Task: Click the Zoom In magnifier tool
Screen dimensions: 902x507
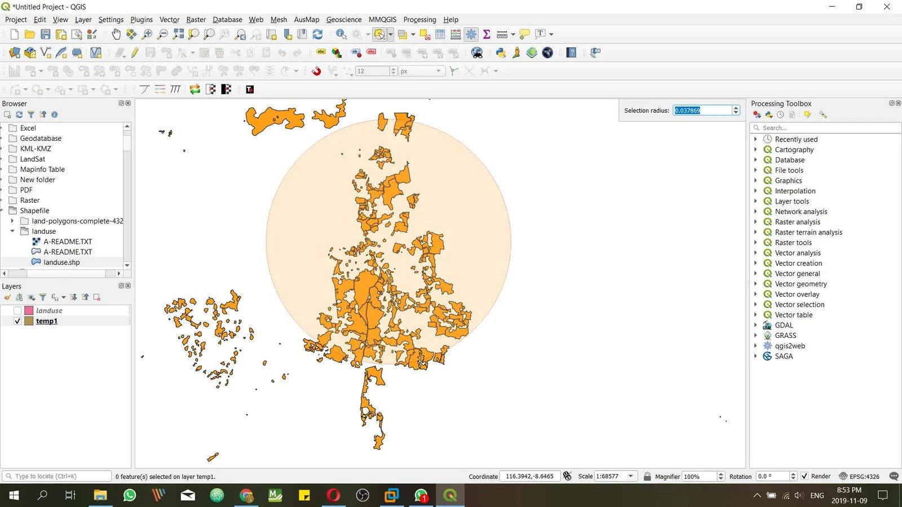Action: point(147,34)
